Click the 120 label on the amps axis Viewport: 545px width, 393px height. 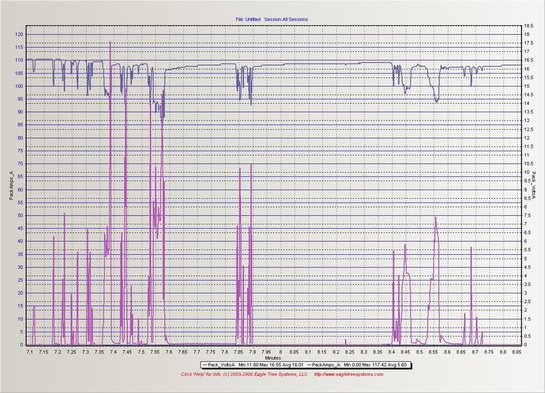click(x=19, y=34)
